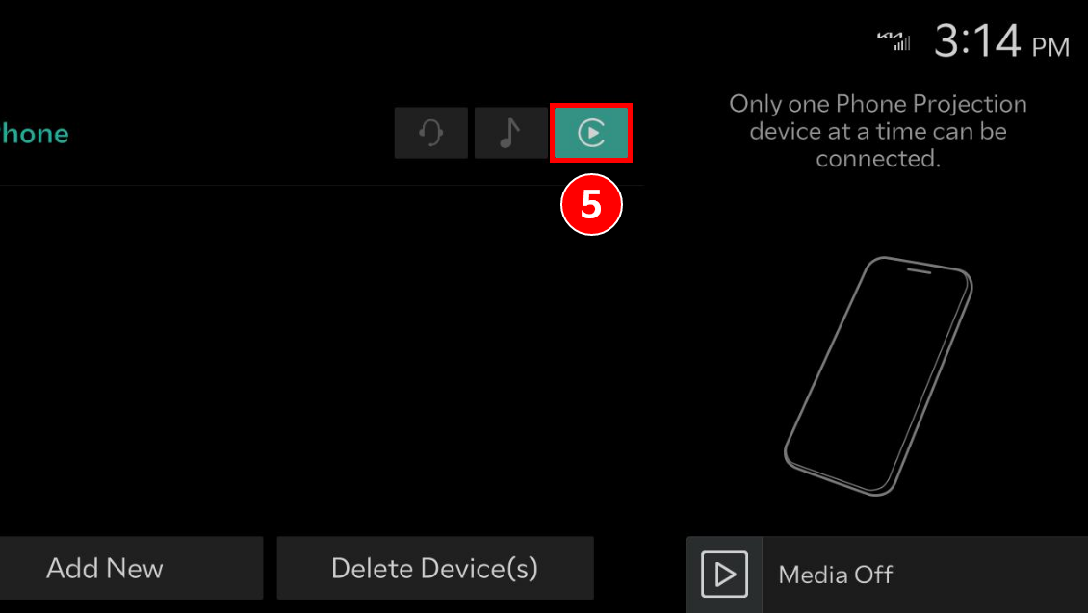Click the word 'Off' in the media widget
The width and height of the screenshot is (1088, 613).
click(873, 575)
